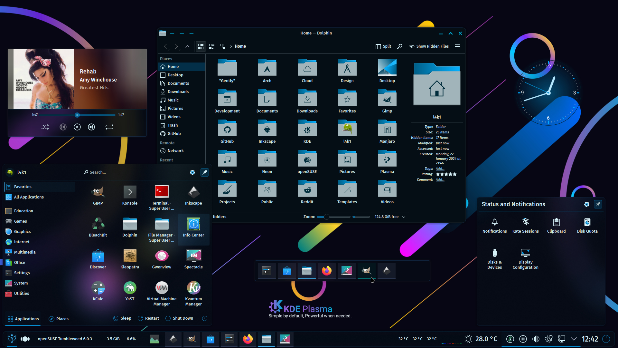Expand more leave options arrow in launcher
Viewport: 618px width, 348px height.
(205, 318)
